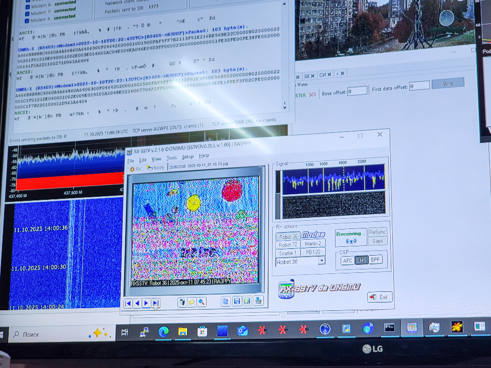Image resolution: width=491 pixels, height=368 pixels.
Task: Toggle the AFC DSP option
Action: (x=348, y=261)
